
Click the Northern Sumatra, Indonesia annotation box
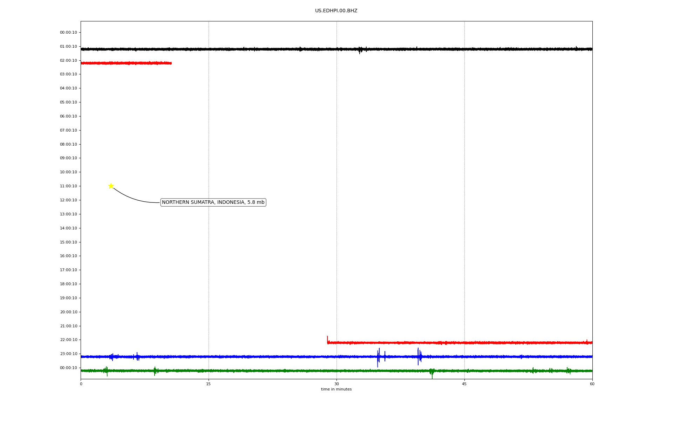tap(213, 202)
